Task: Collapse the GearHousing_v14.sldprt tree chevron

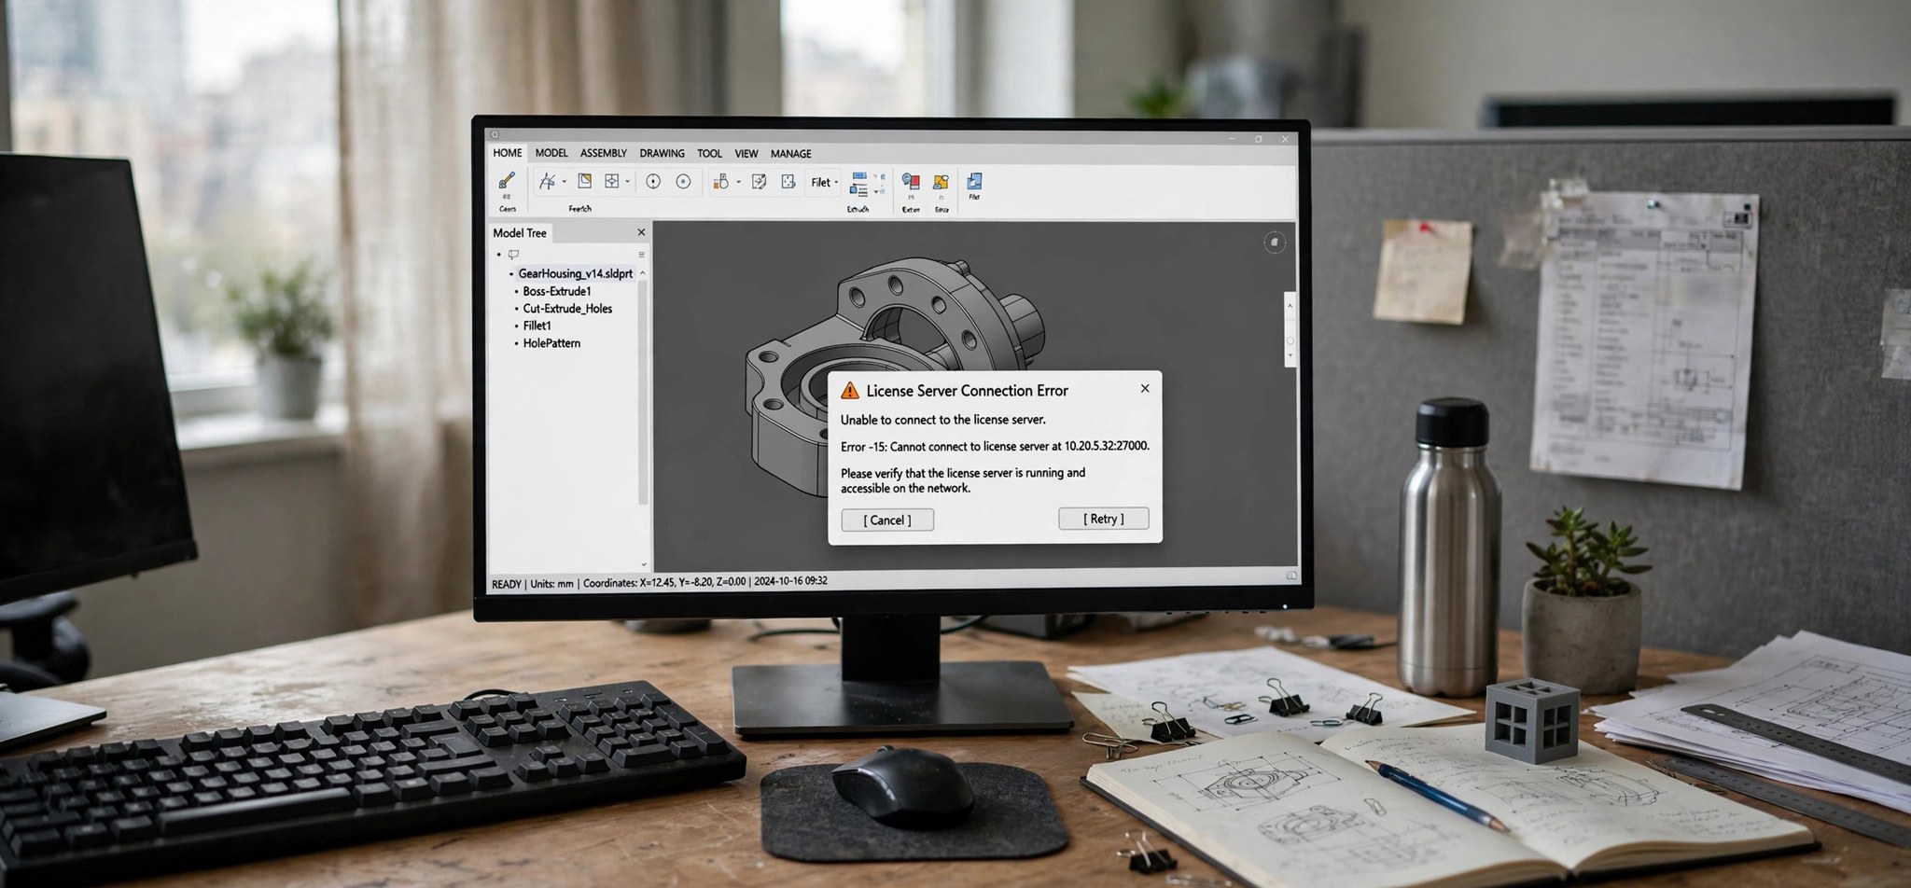Action: coord(642,273)
